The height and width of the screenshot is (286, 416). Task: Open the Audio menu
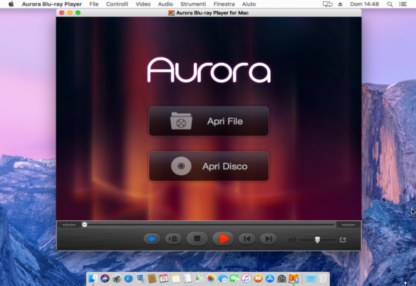pos(166,4)
